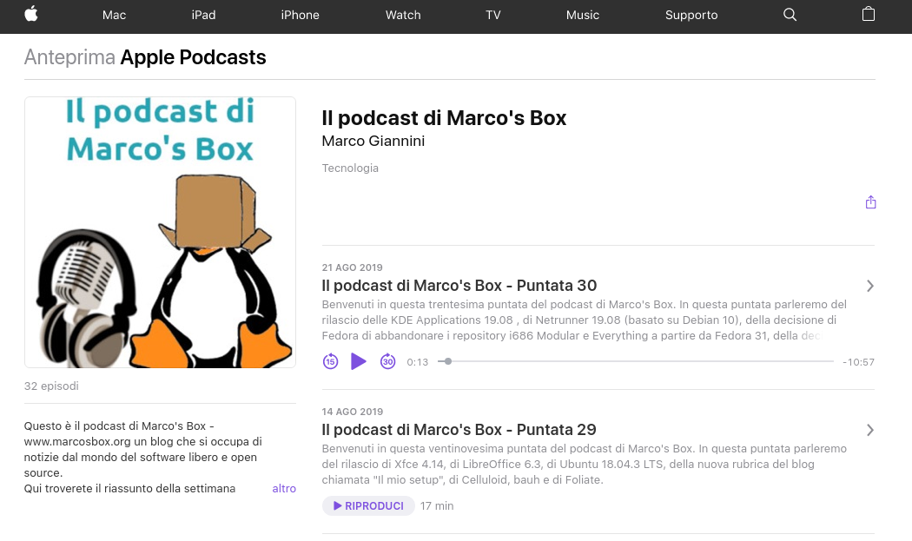
Task: Click the Puntata 30 description text
Action: (584, 320)
